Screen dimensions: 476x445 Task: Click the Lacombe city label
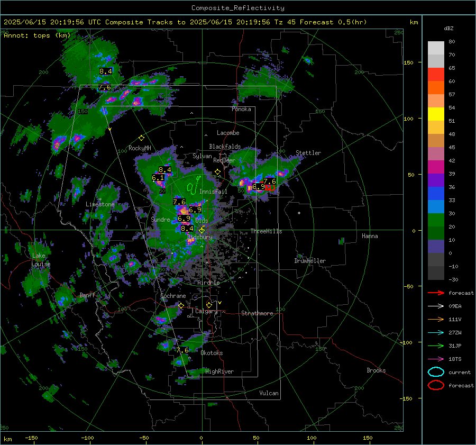pyautogui.click(x=228, y=133)
